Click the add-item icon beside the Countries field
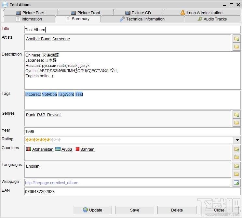 click(x=236, y=149)
